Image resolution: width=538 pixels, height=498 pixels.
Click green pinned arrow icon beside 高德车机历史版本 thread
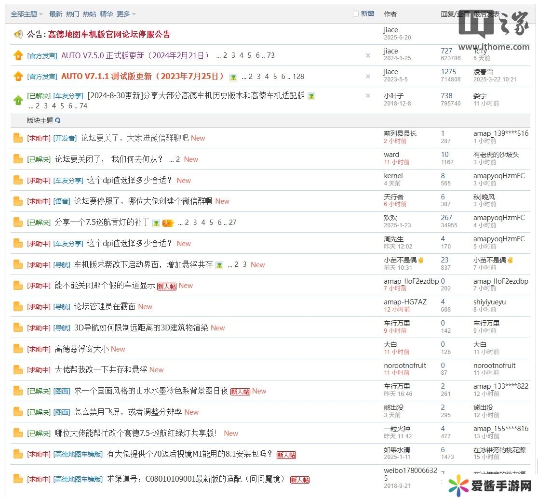pyautogui.click(x=18, y=100)
